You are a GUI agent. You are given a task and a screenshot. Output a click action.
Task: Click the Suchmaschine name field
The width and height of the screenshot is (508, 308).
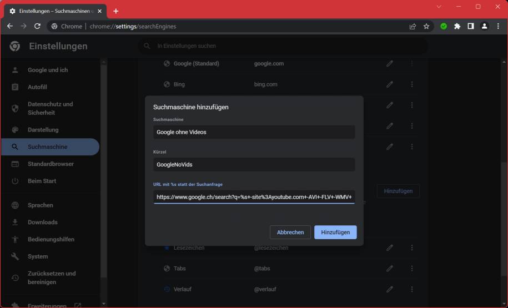click(254, 132)
